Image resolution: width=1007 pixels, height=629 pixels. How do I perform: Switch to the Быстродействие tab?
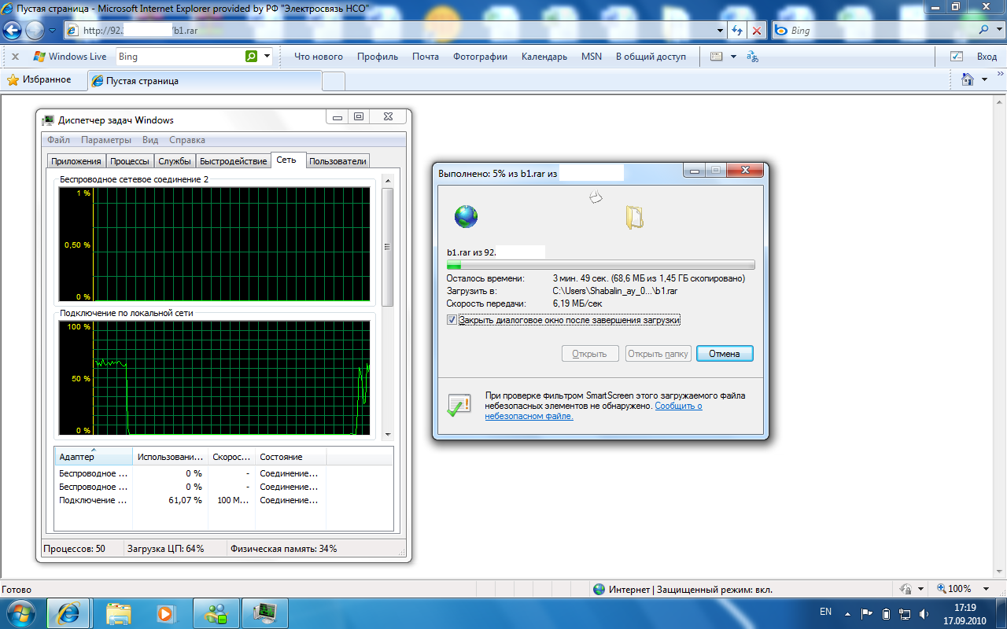[233, 161]
